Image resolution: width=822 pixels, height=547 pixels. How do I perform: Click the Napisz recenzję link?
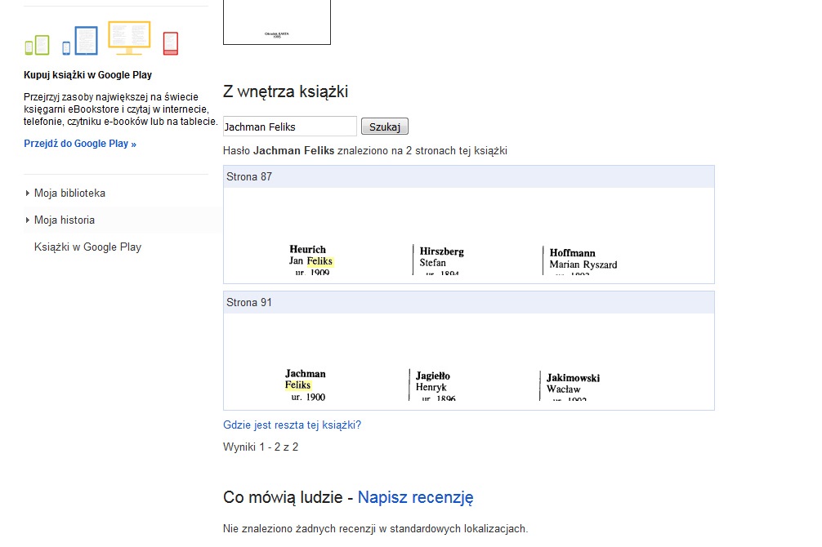tap(415, 497)
